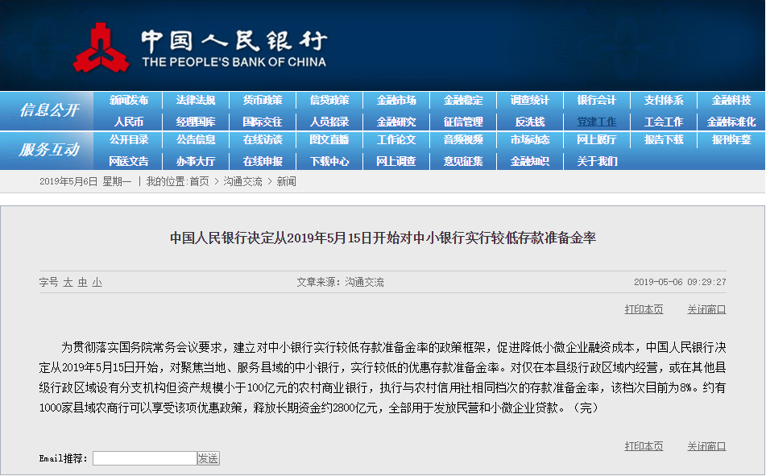The image size is (766, 476).
Task: Open 金融科技 navigation link
Action: pos(731,100)
